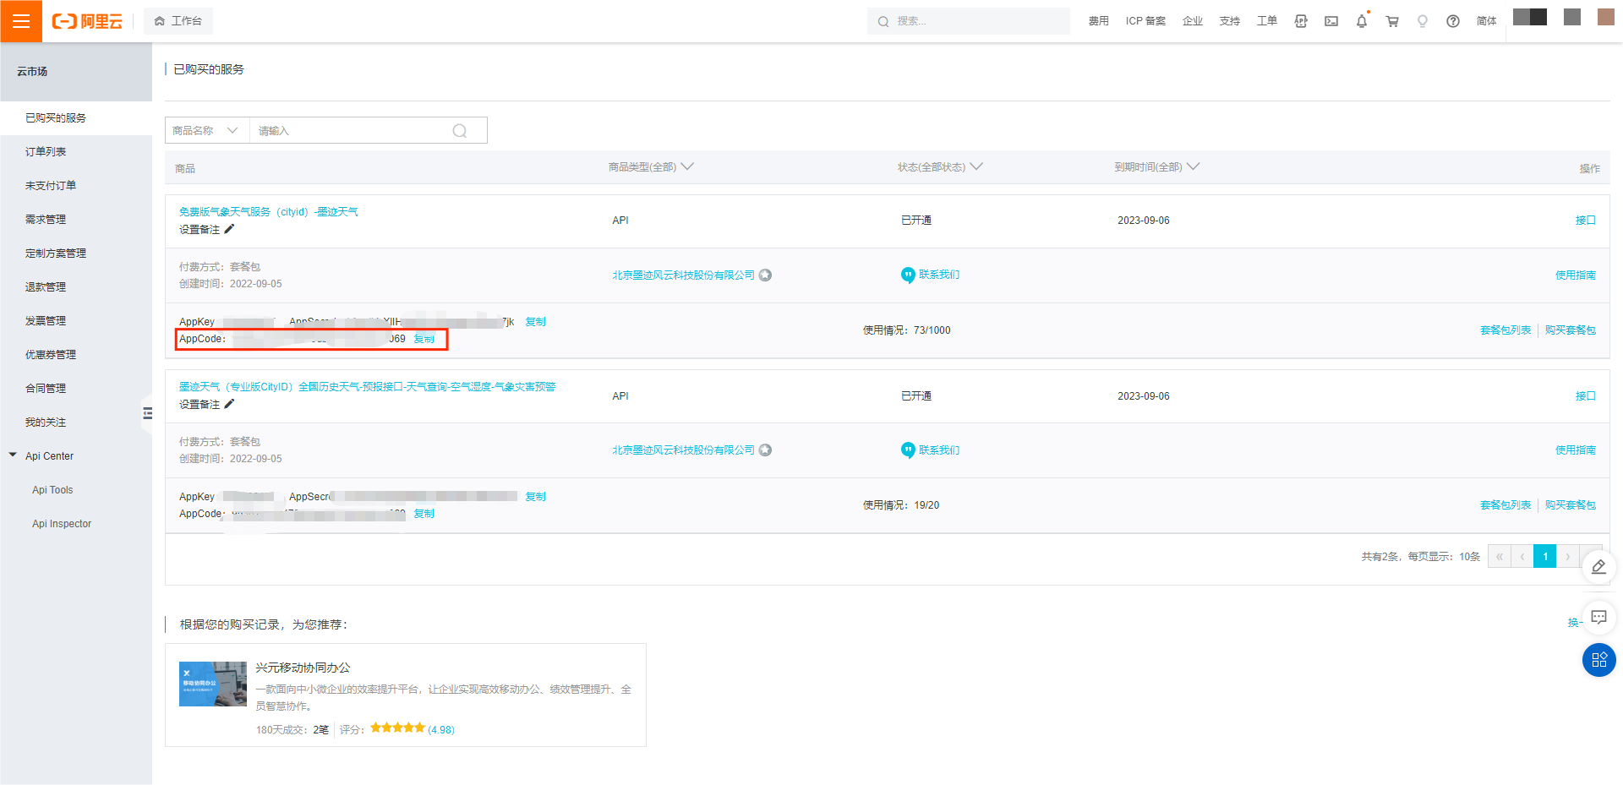This screenshot has width=1623, height=785.
Task: Open the 状态(全部状态) filter dropdown
Action: [940, 166]
